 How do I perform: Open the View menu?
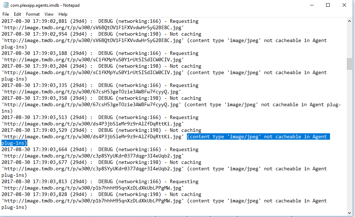coord(49,14)
